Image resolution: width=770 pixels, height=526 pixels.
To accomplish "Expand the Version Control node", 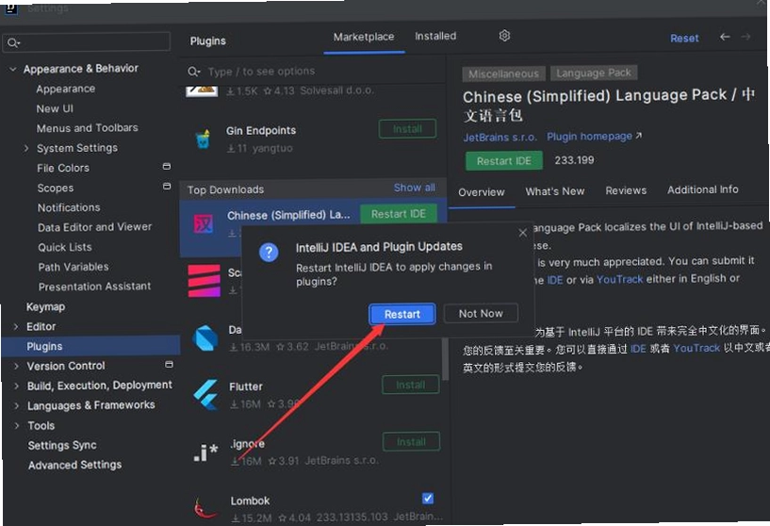I will coord(16,366).
